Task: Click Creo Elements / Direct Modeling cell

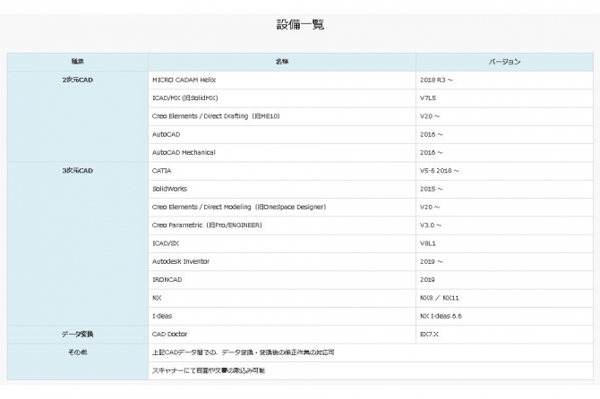Action: coord(282,208)
